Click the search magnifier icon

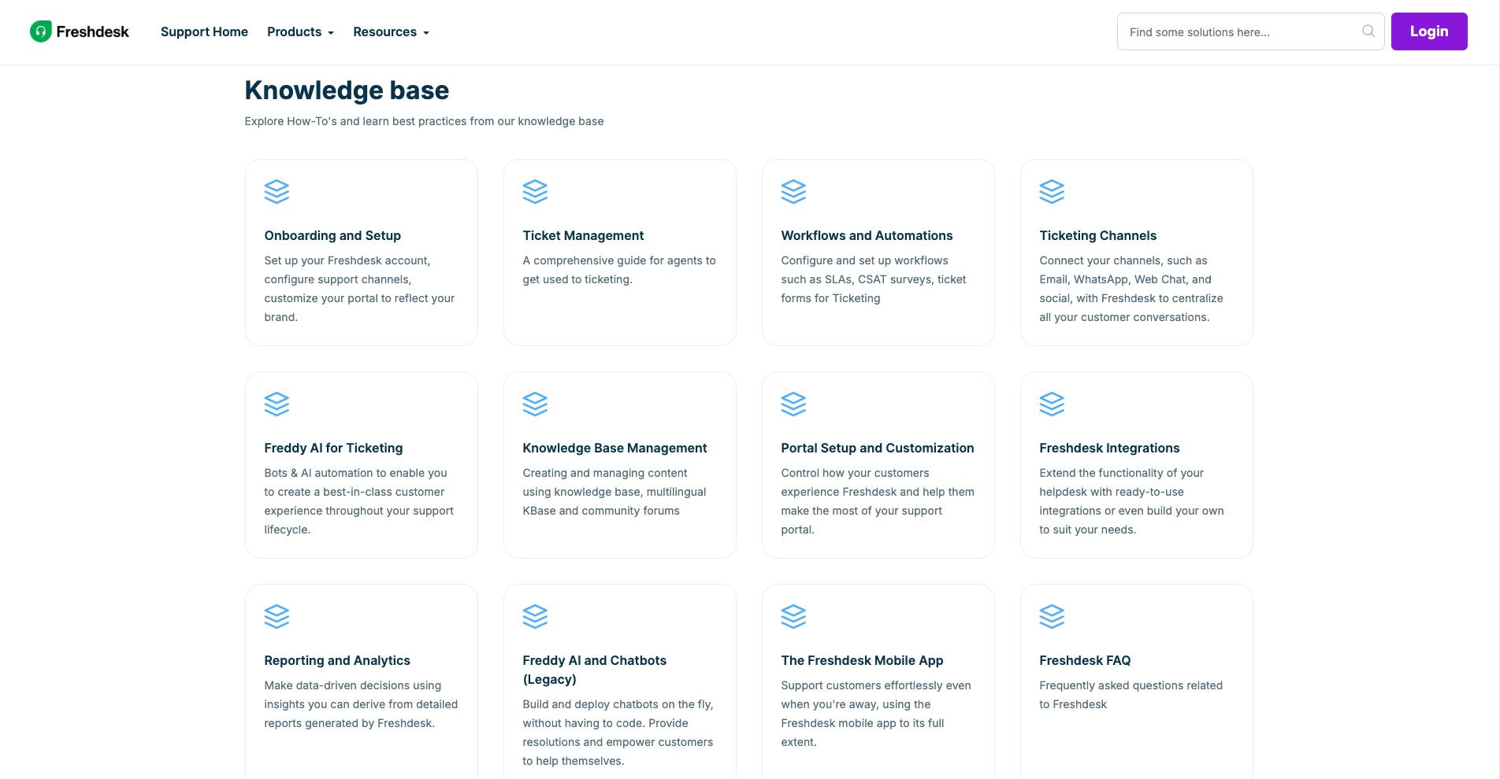[1368, 31]
